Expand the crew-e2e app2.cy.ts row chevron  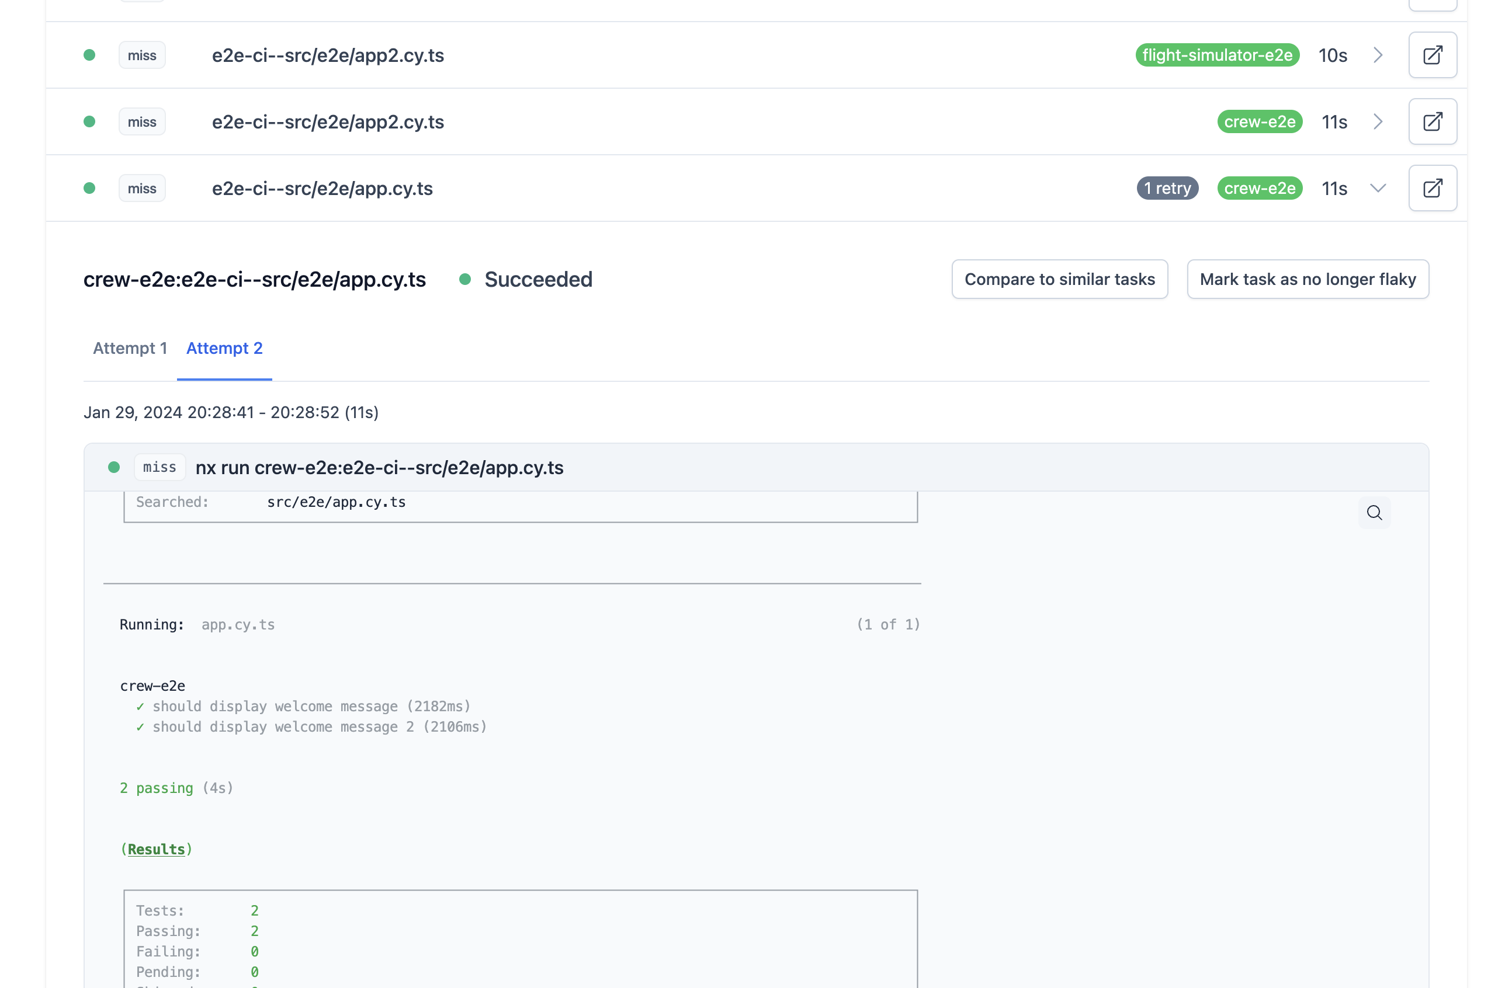click(1378, 121)
